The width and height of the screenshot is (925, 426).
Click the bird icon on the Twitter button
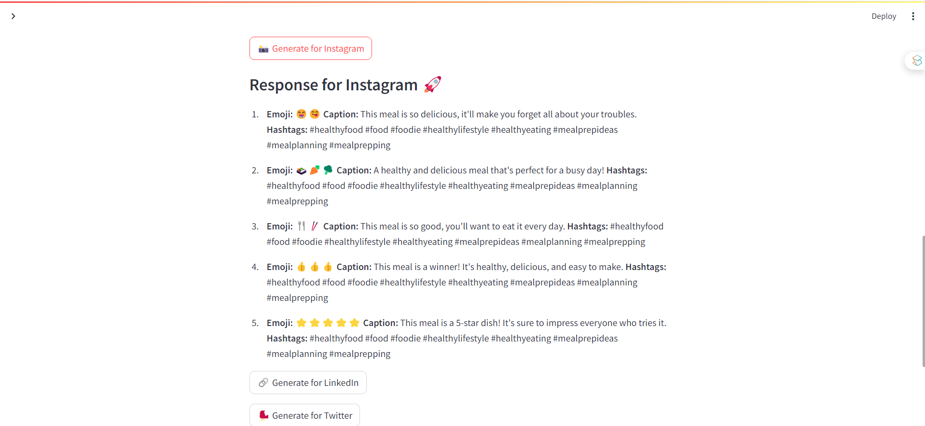(x=263, y=415)
